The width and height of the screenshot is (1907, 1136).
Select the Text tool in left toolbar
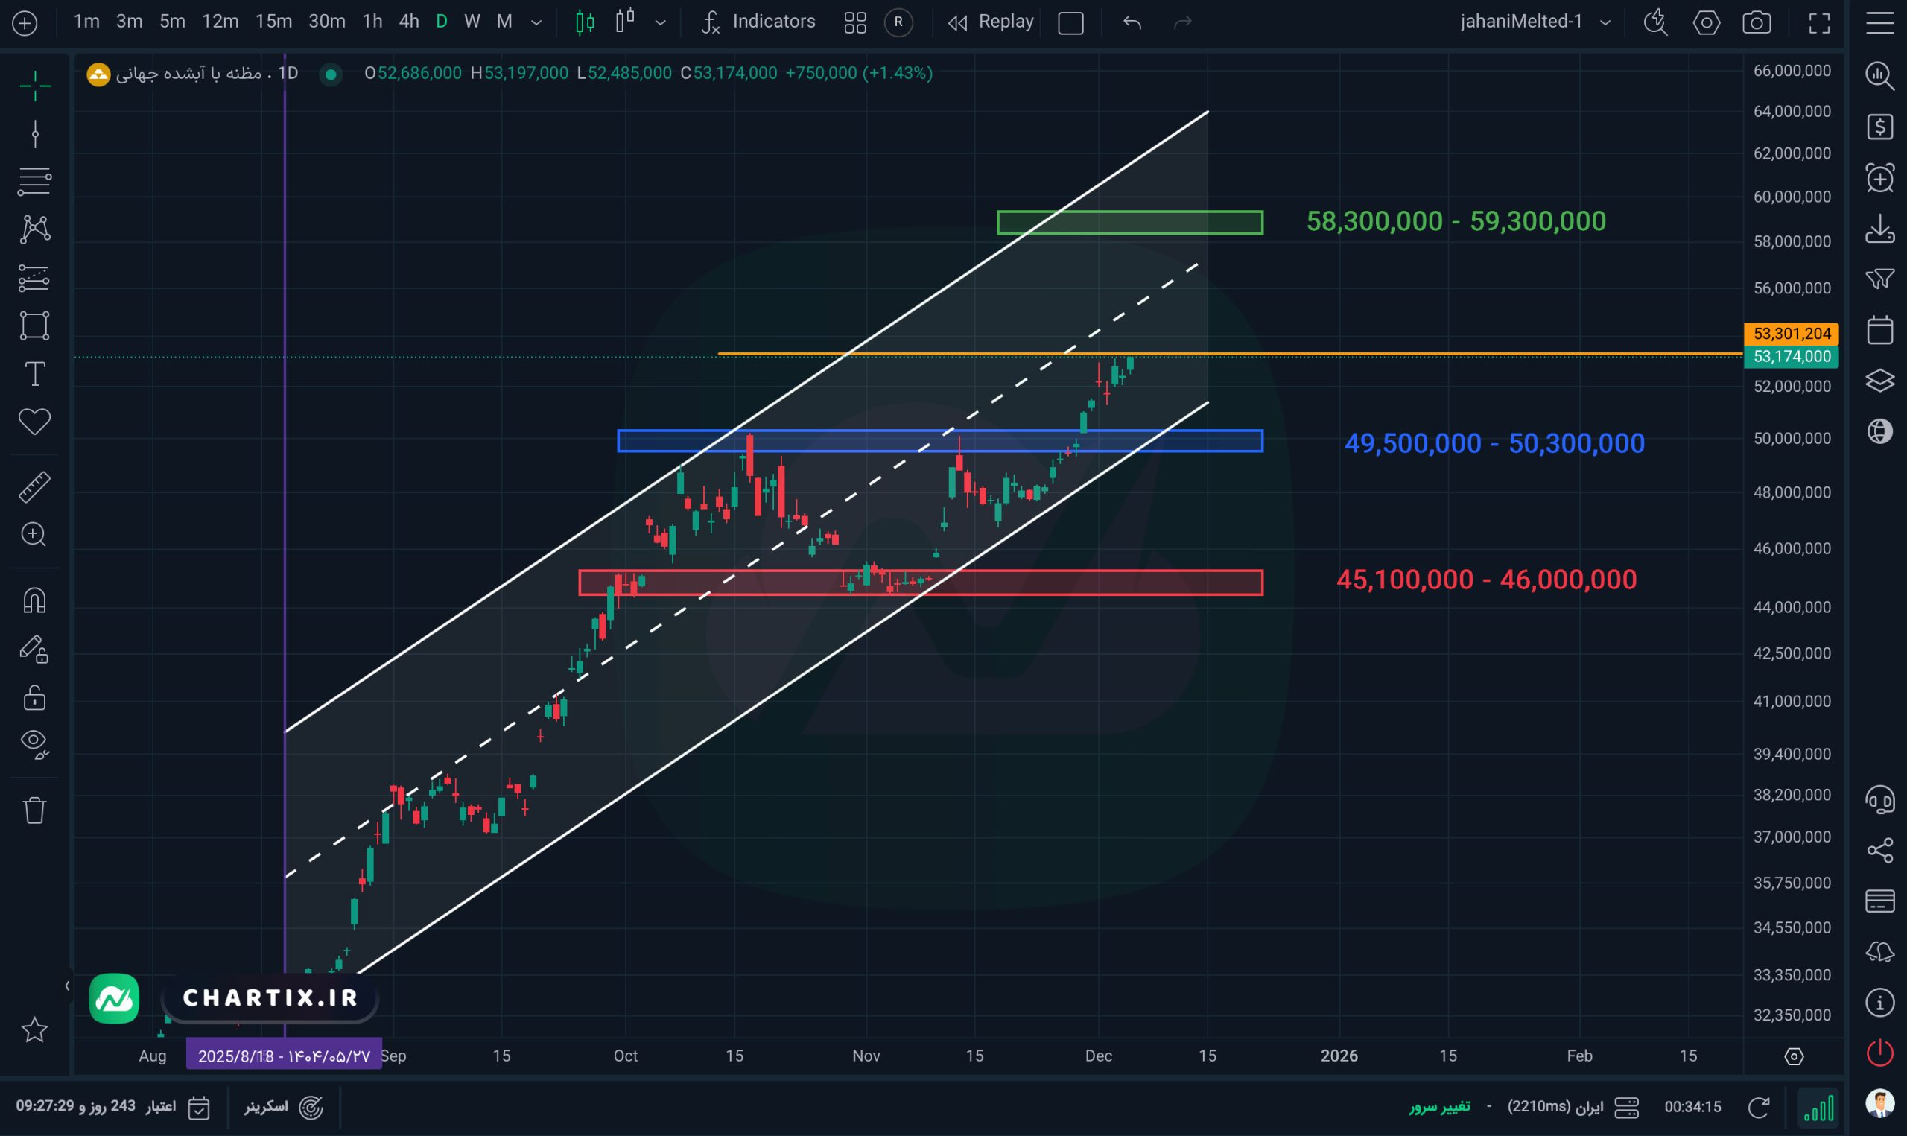(x=34, y=375)
